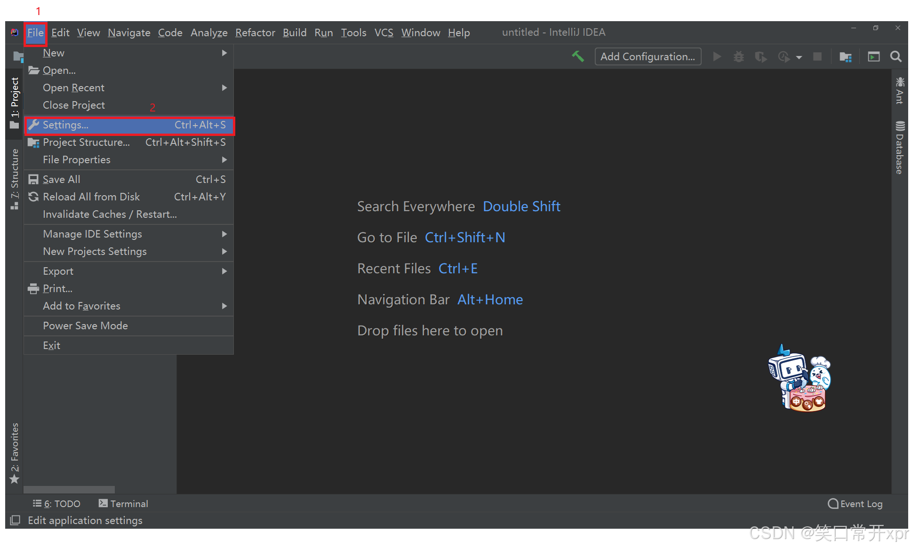The width and height of the screenshot is (911, 548).
Task: Open the Refactor menu
Action: tap(255, 32)
